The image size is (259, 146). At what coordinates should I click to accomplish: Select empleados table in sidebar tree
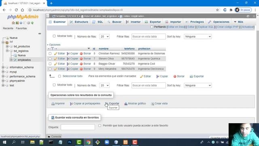point(24,60)
